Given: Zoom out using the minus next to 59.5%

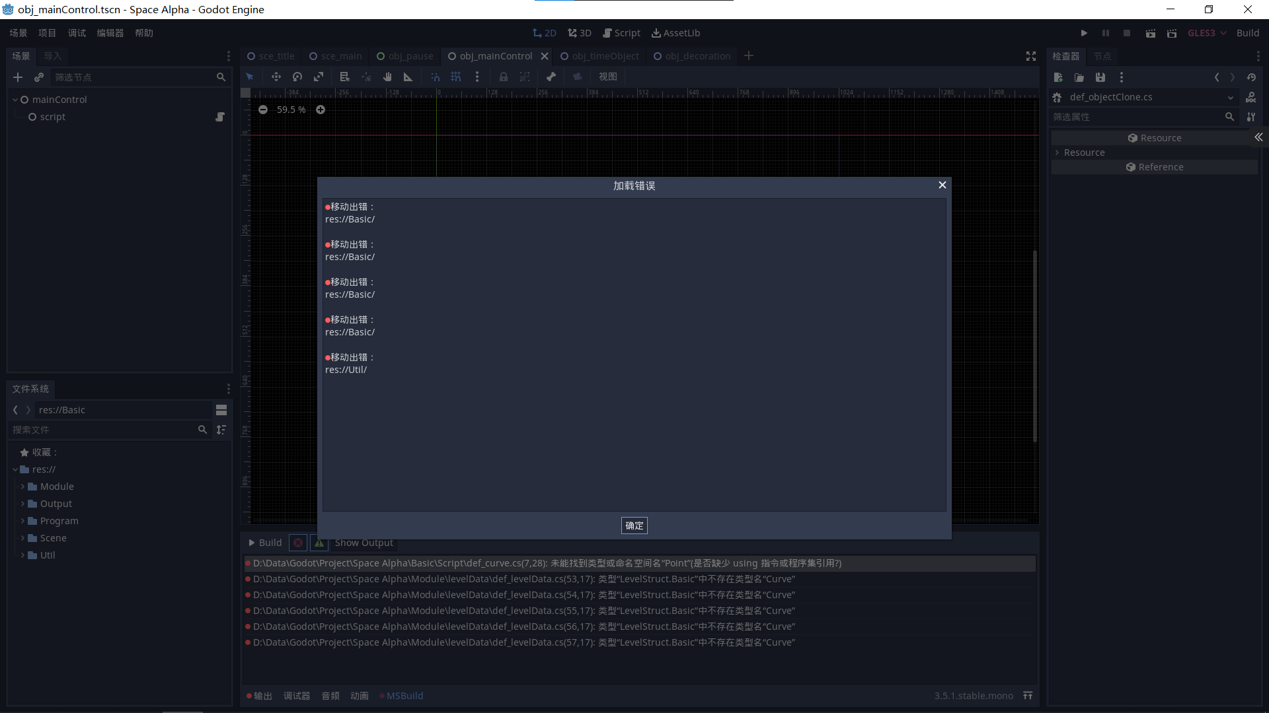Looking at the screenshot, I should (263, 110).
